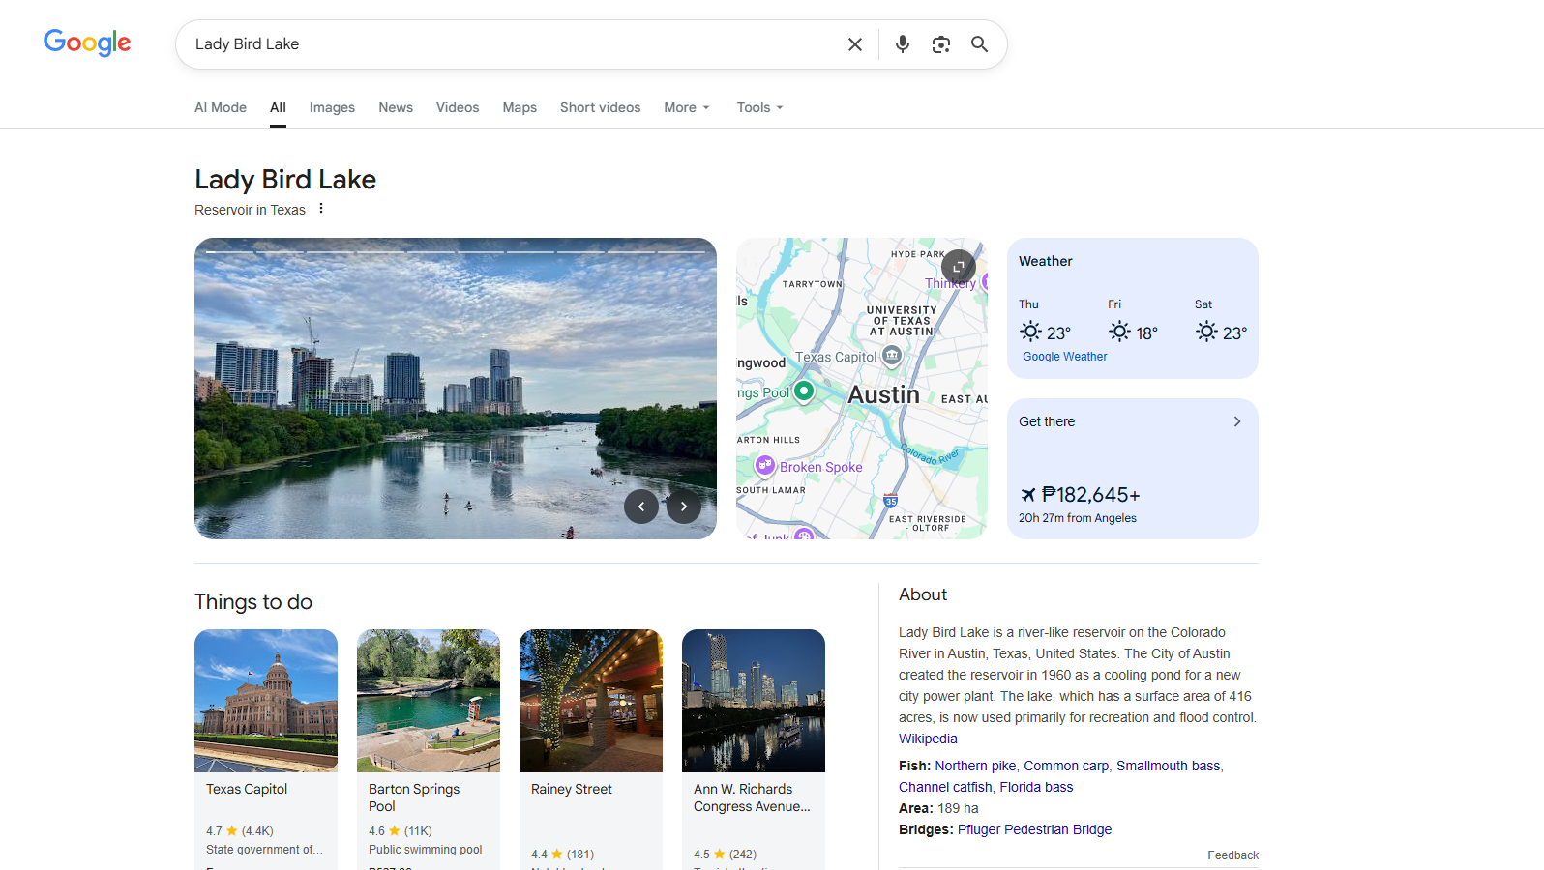
Task: Show next photo in the image carousel
Action: (x=683, y=507)
